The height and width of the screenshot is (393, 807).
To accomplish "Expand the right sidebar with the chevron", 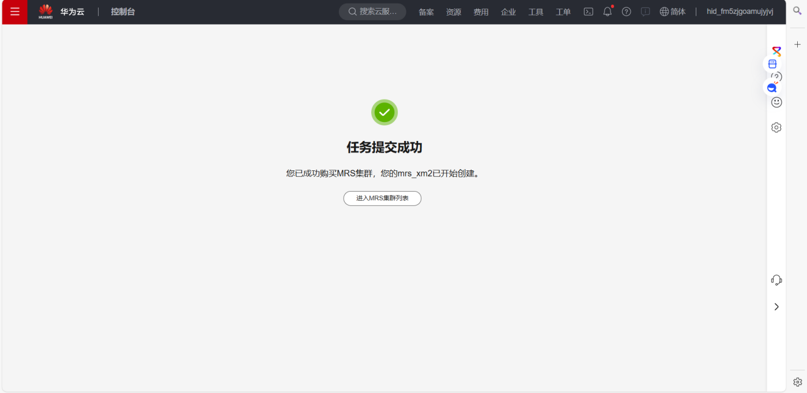I will pyautogui.click(x=776, y=307).
